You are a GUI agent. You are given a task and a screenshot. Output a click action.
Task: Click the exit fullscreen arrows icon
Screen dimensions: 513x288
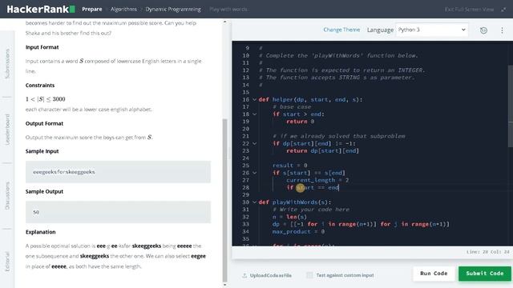503,10
